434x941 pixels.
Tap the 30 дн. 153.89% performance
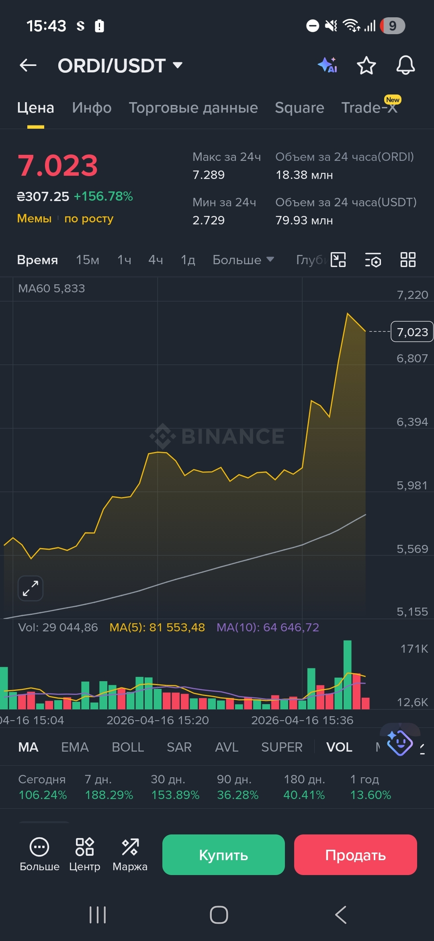pyautogui.click(x=175, y=787)
